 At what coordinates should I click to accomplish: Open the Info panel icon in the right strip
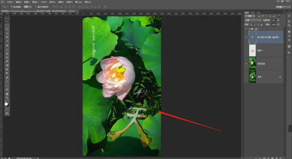(289, 32)
